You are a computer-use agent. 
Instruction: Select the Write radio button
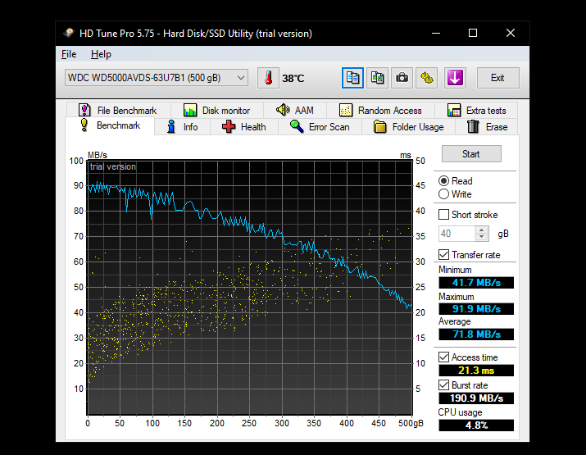pyautogui.click(x=443, y=194)
